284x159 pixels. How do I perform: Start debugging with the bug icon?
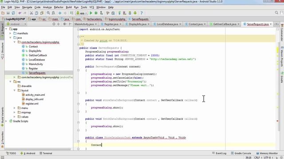click(x=96, y=13)
